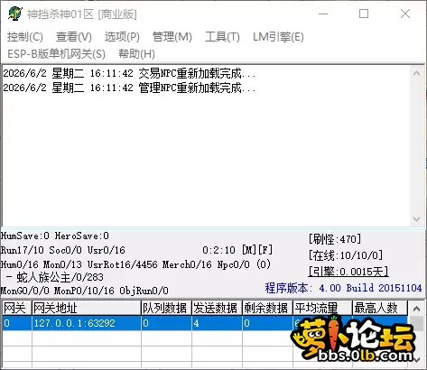The height and width of the screenshot is (370, 427).
Task: Click the gateway table scroll up arrow
Action: pyautogui.click(x=416, y=309)
